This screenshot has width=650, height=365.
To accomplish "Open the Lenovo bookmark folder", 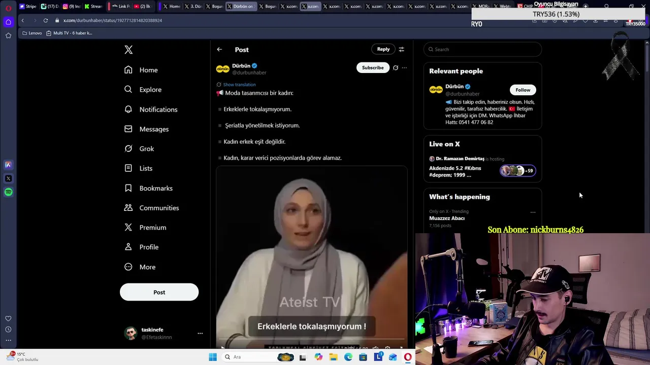I will tap(32, 33).
